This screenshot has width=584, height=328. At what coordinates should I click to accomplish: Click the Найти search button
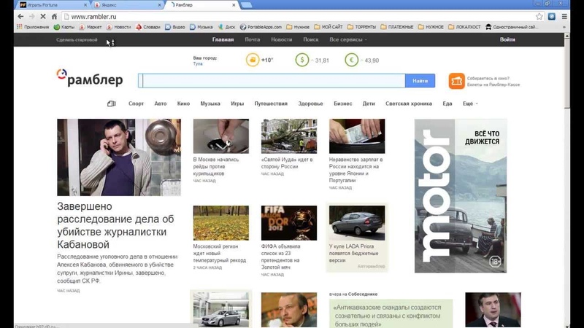420,81
